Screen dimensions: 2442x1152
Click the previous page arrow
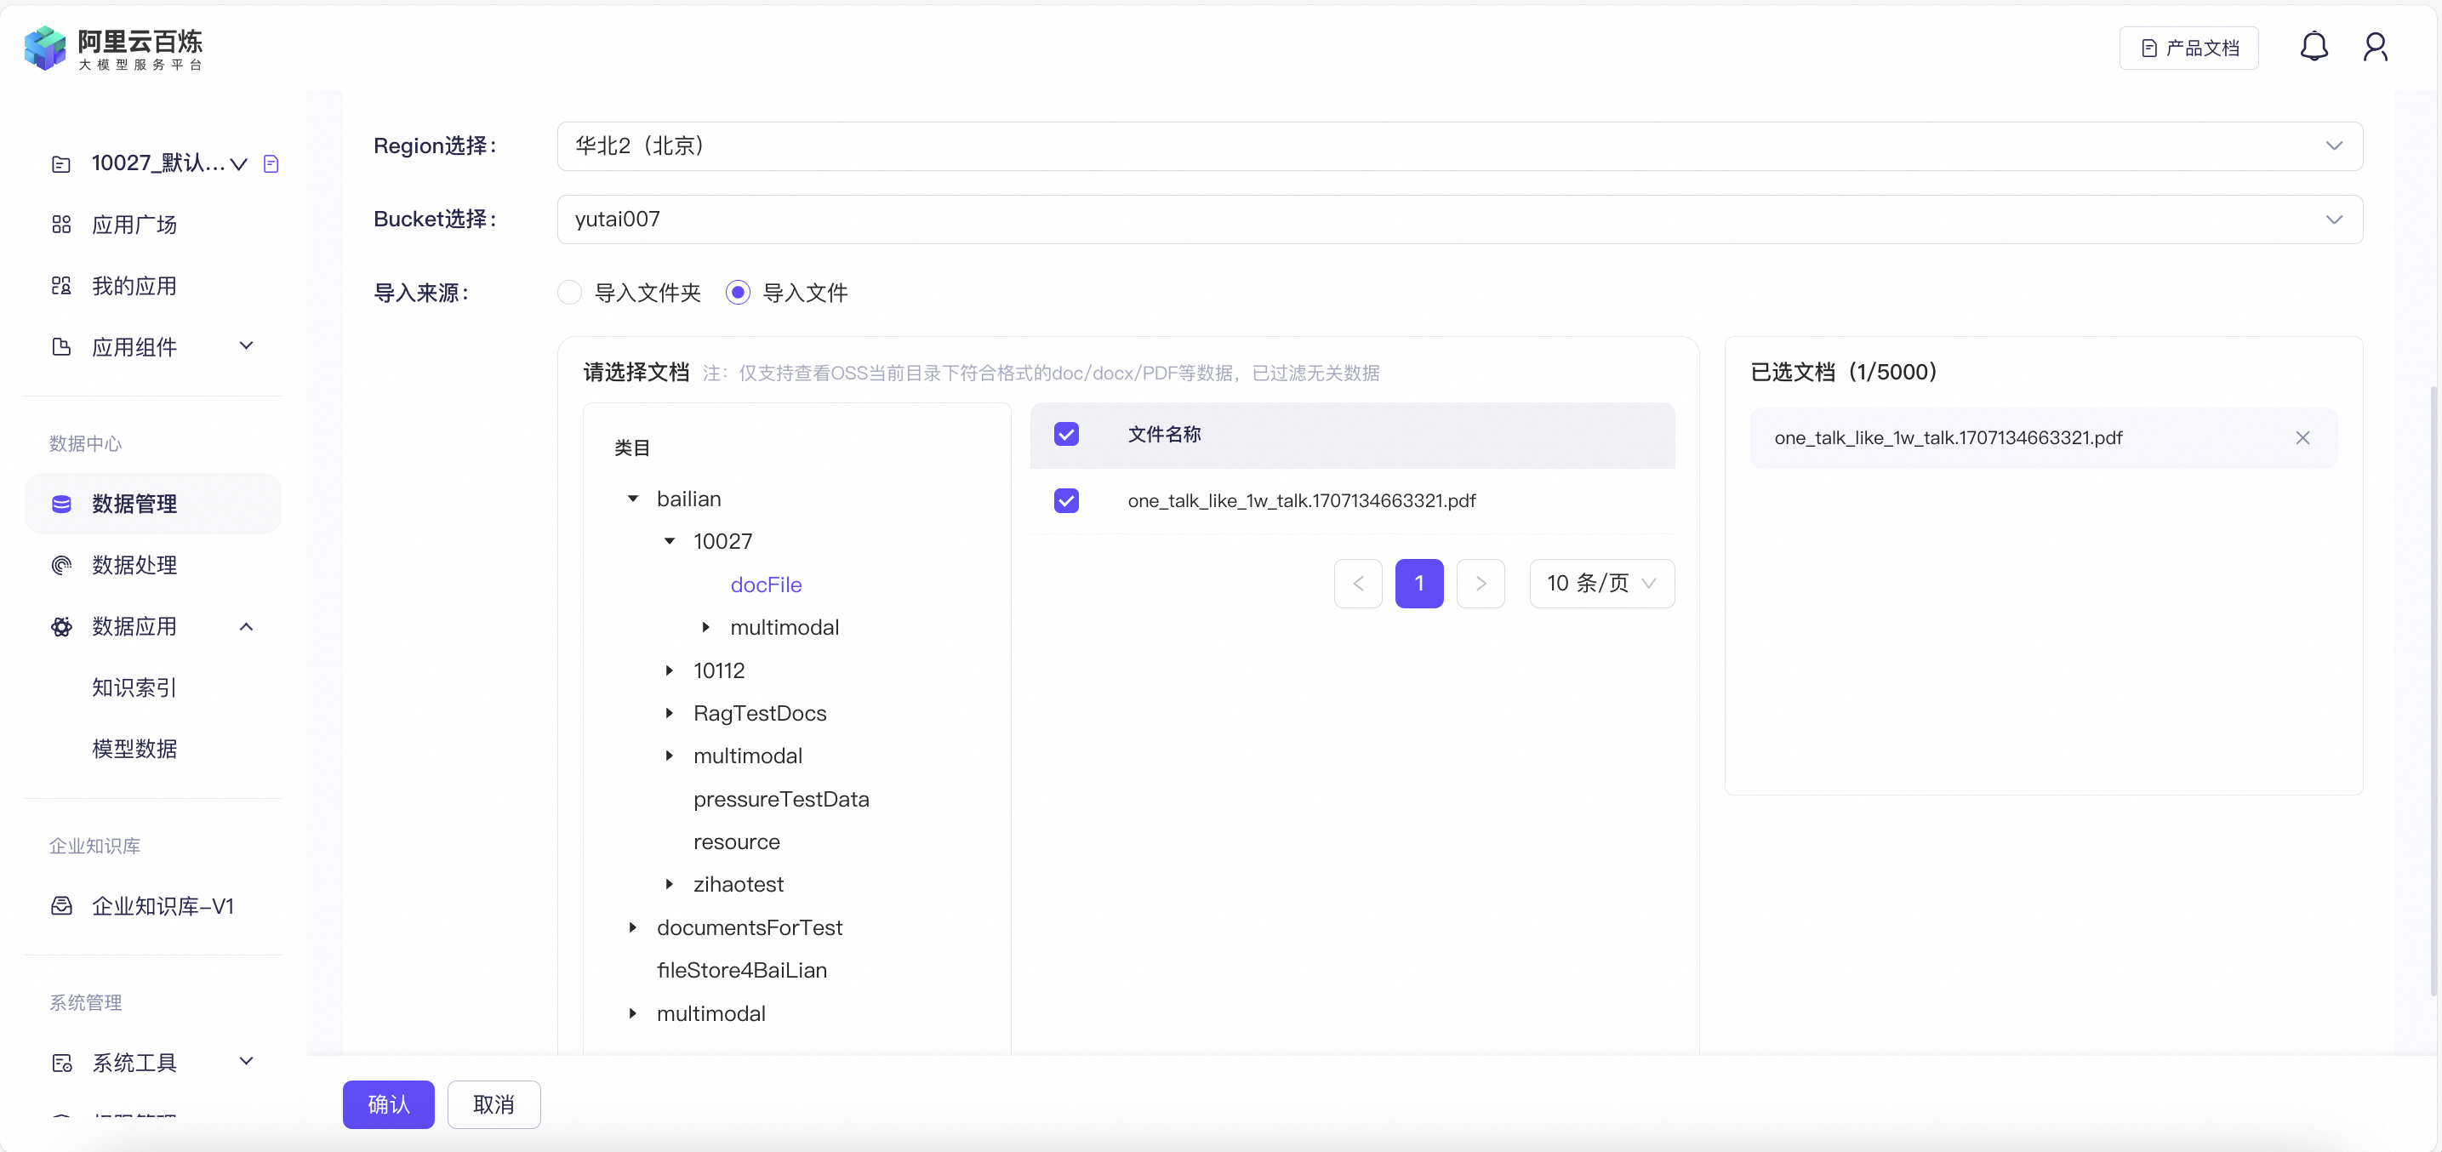pos(1357,583)
